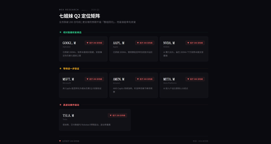Open the NVDA.M ticker title
This screenshot has width=271, height=144.
pyautogui.click(x=169, y=43)
